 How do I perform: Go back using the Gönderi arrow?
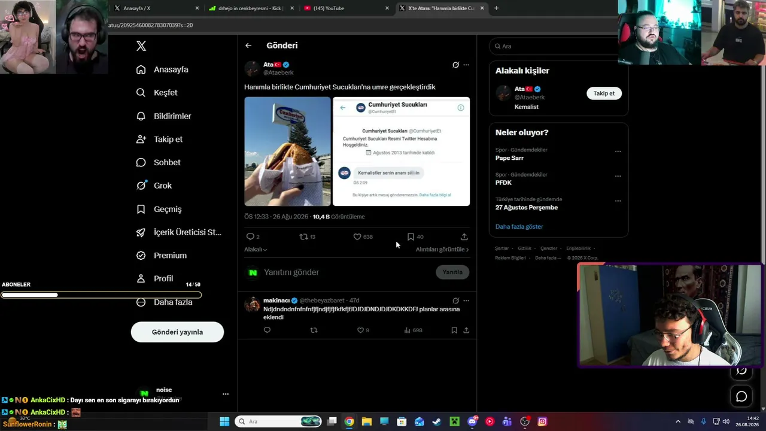tap(248, 45)
